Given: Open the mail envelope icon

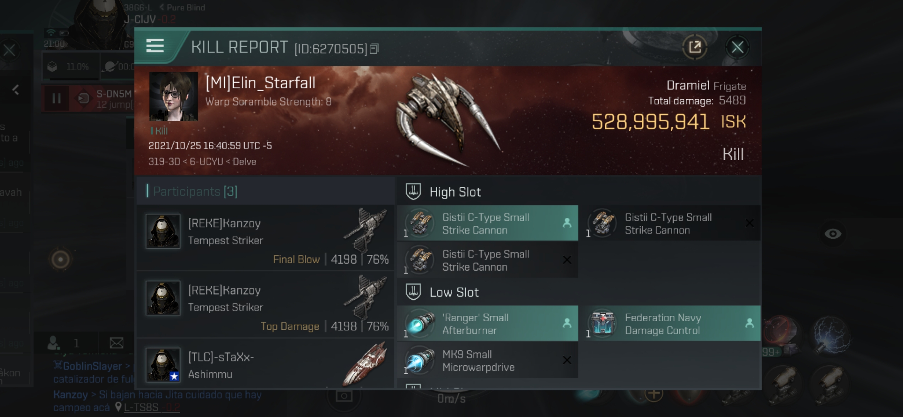Looking at the screenshot, I should 116,343.
